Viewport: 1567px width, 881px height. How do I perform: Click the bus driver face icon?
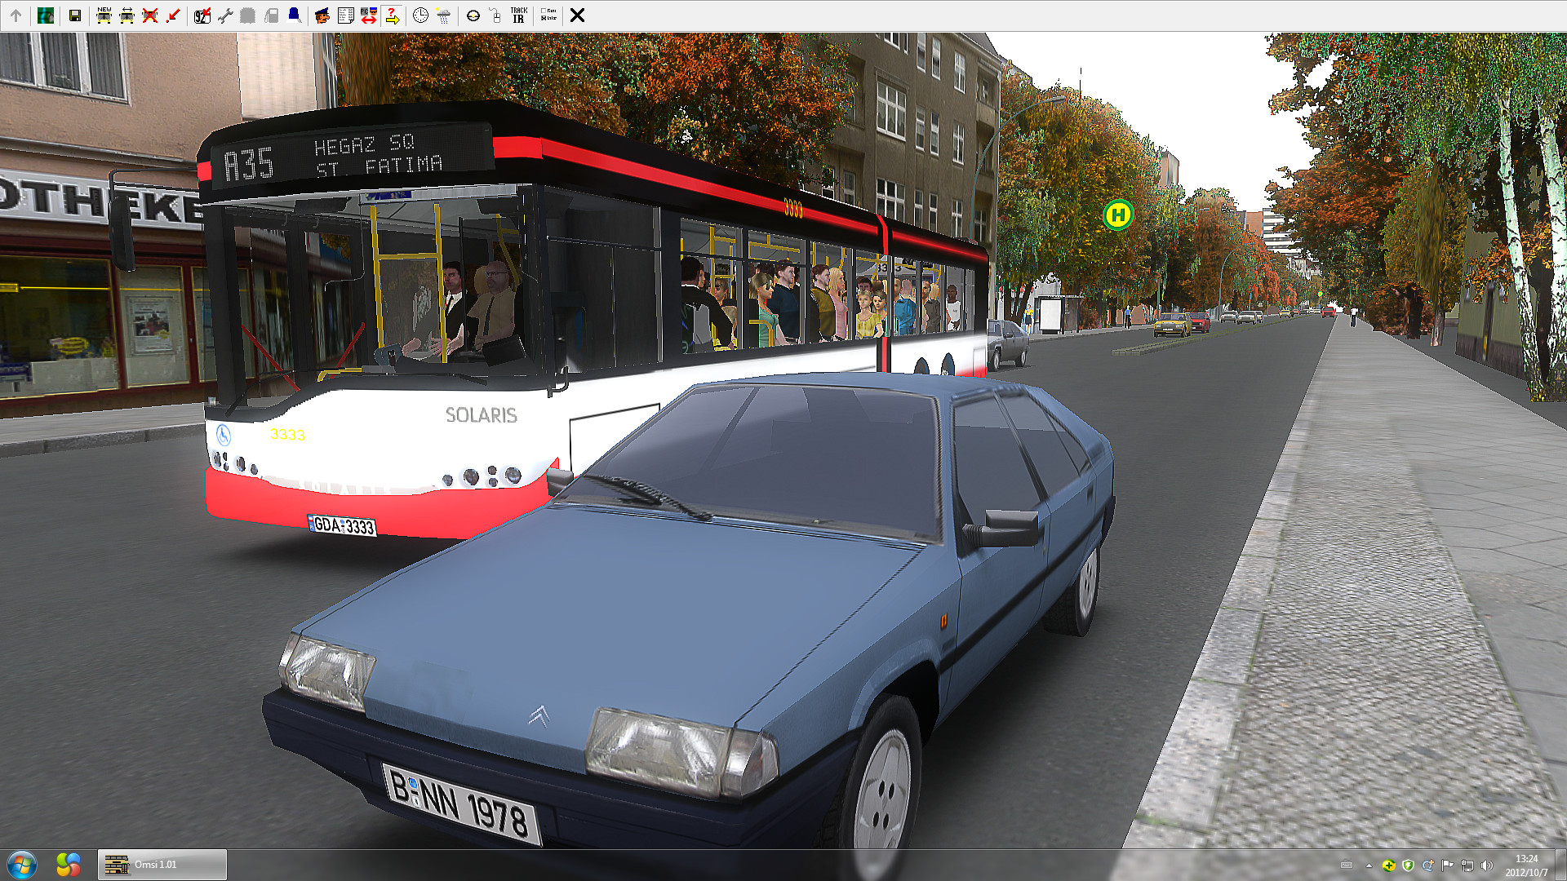coord(322,15)
